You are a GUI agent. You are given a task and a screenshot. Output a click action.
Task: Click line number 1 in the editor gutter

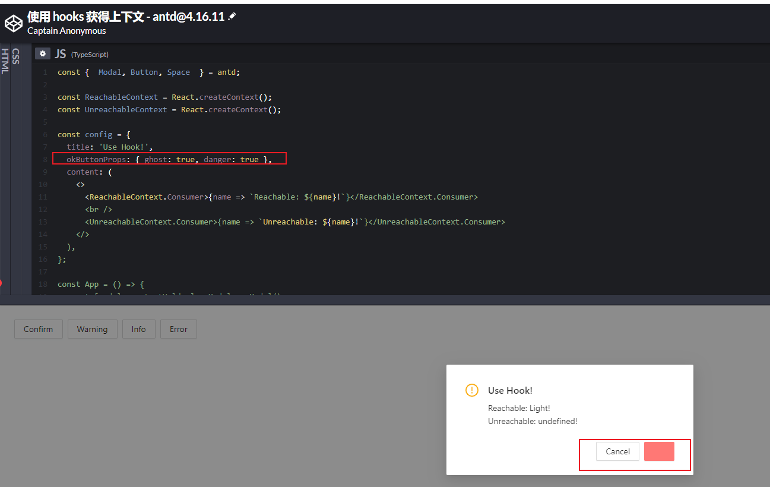[x=45, y=72]
